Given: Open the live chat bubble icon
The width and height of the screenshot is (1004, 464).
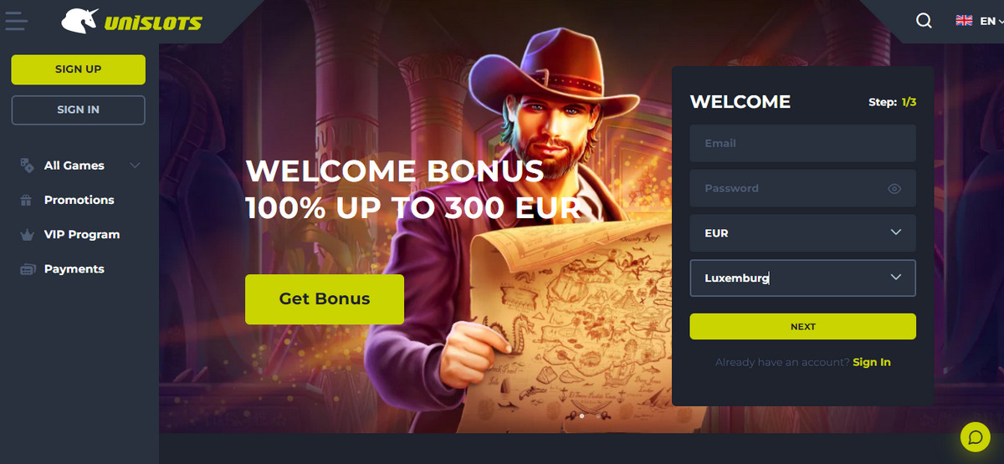Looking at the screenshot, I should (975, 436).
